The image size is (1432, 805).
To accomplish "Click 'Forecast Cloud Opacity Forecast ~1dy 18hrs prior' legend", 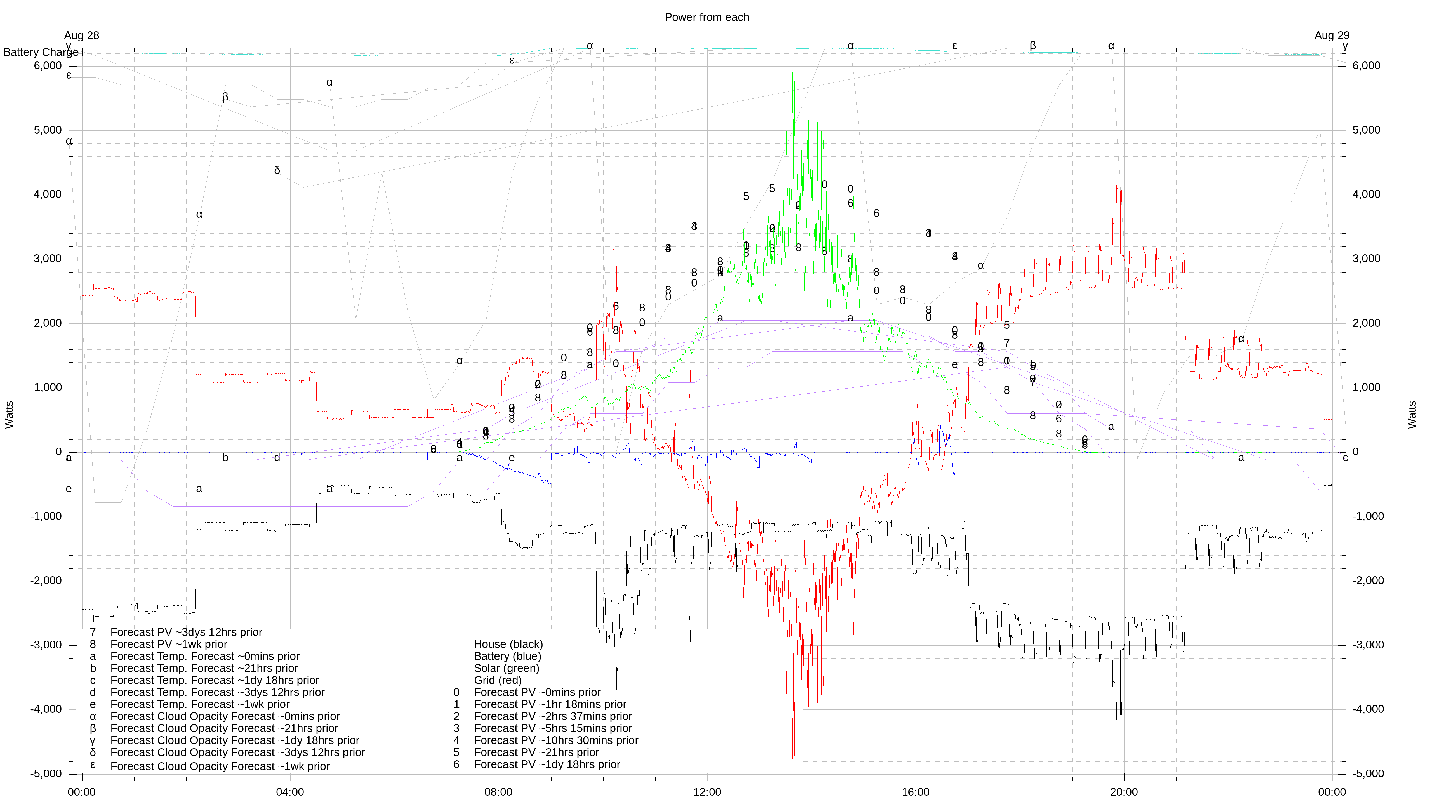I will point(235,740).
